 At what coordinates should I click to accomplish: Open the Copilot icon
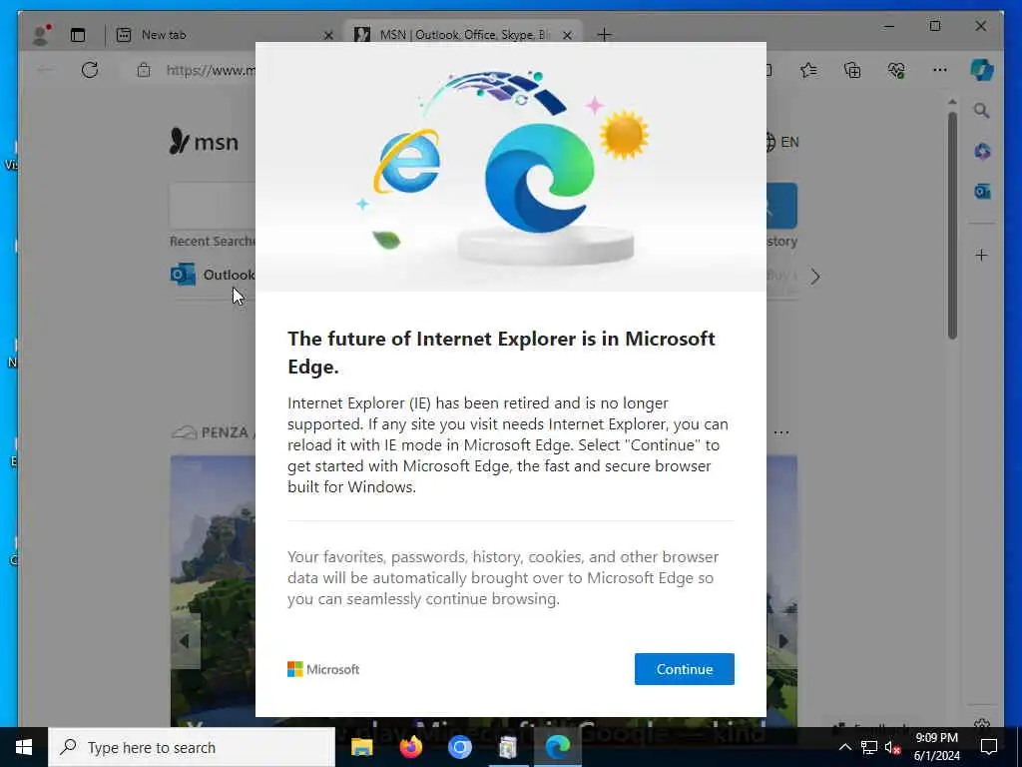coord(982,70)
